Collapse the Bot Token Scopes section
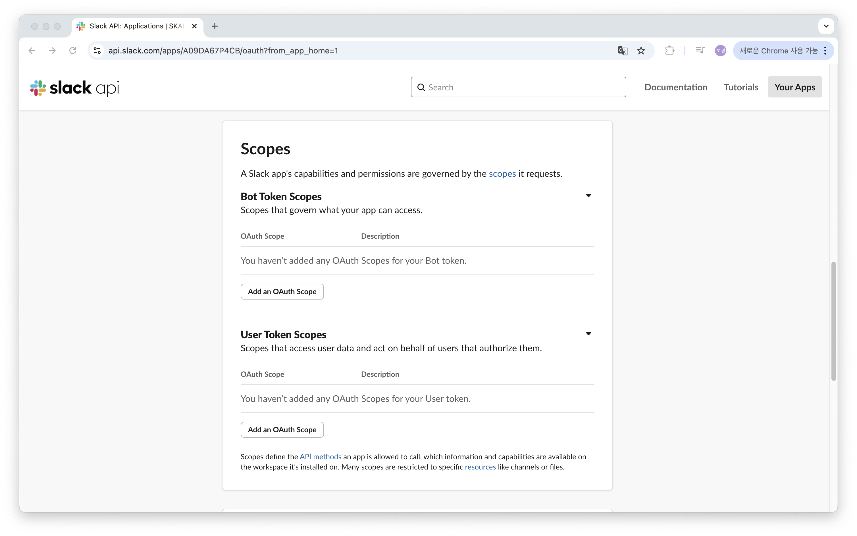This screenshot has width=857, height=536. (x=588, y=196)
